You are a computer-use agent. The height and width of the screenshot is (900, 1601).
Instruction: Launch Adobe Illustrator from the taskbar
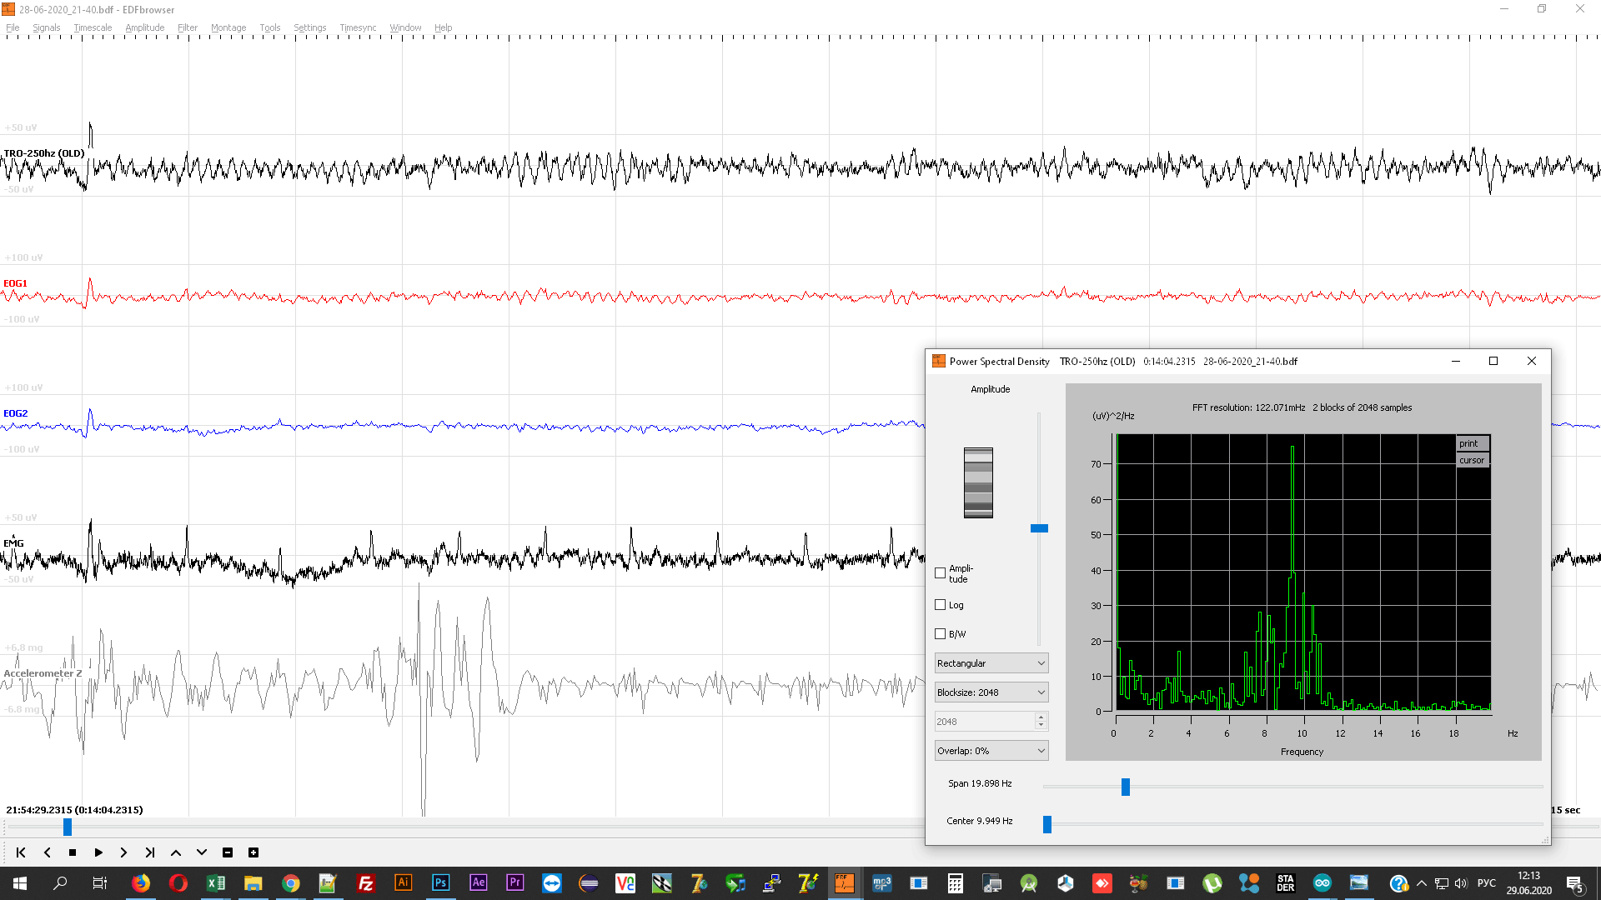pos(403,883)
